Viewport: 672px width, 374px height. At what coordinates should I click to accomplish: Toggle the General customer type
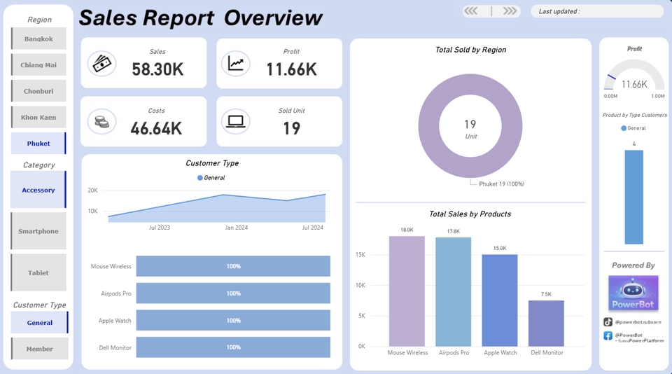[39, 323]
